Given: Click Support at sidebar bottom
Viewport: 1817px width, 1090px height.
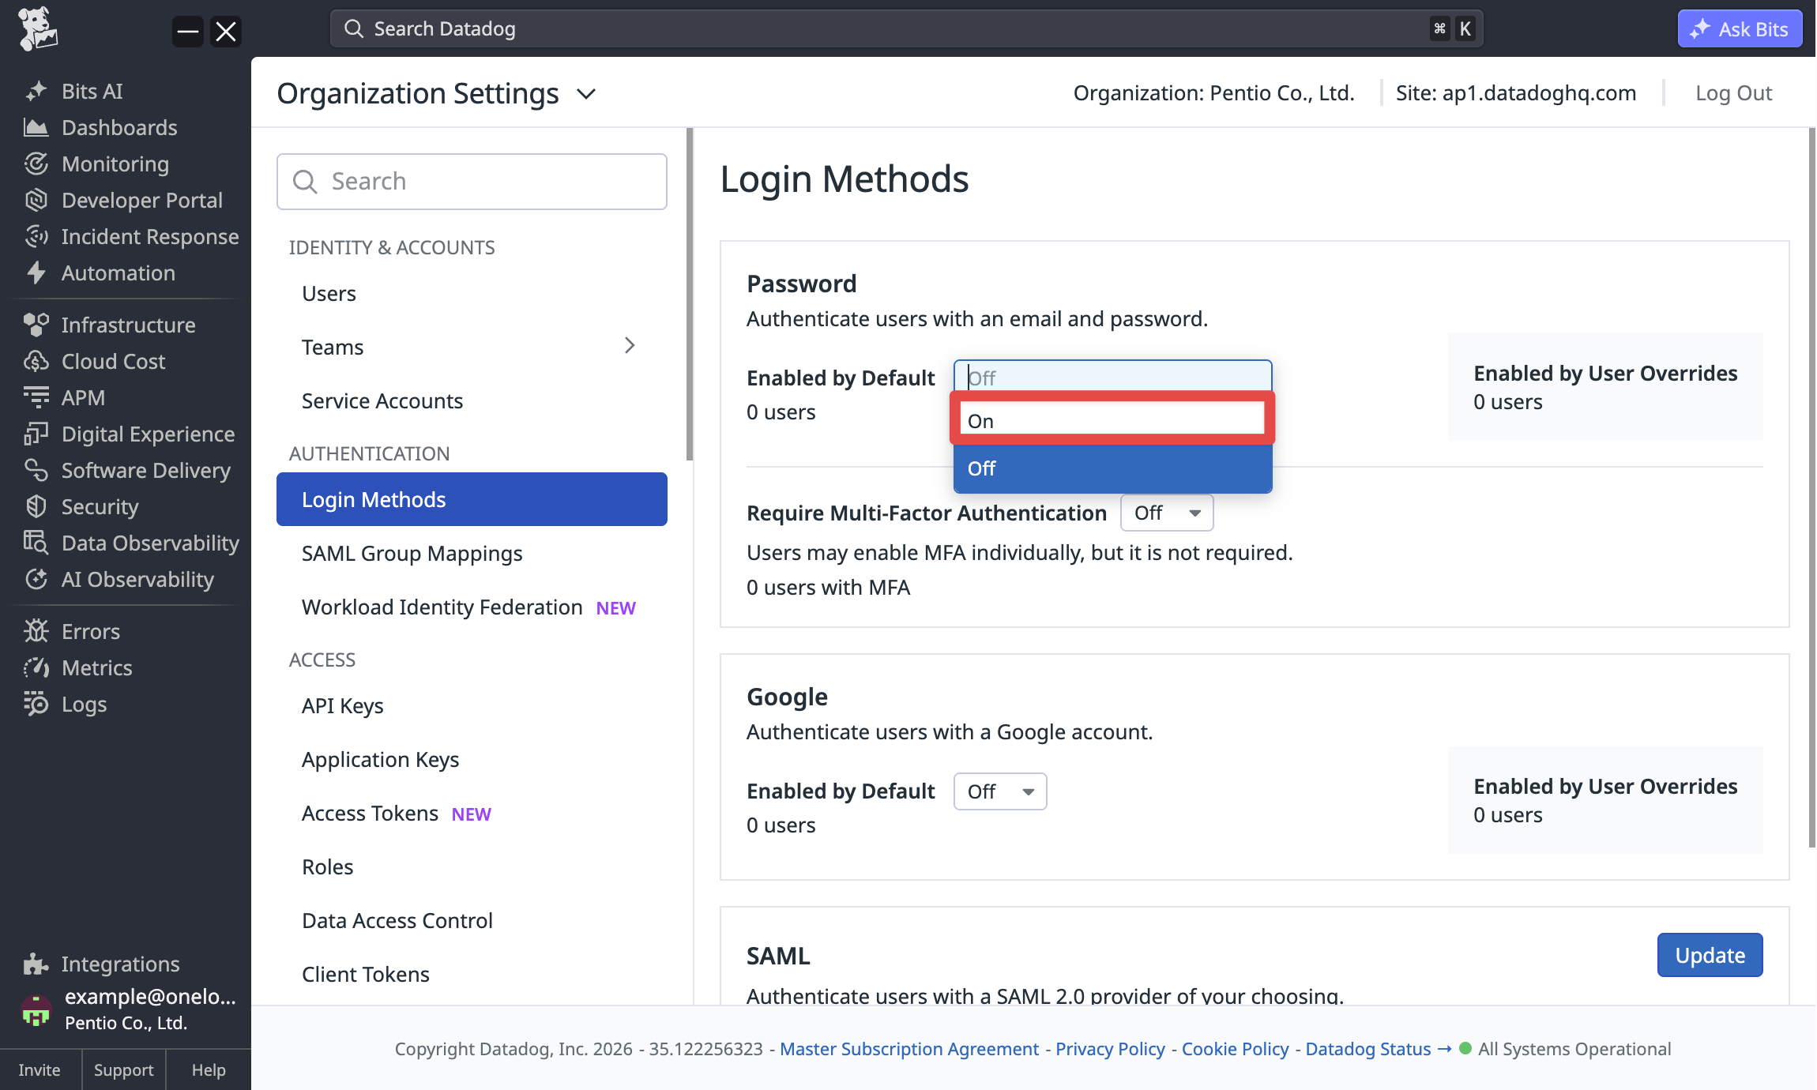Looking at the screenshot, I should [x=123, y=1069].
